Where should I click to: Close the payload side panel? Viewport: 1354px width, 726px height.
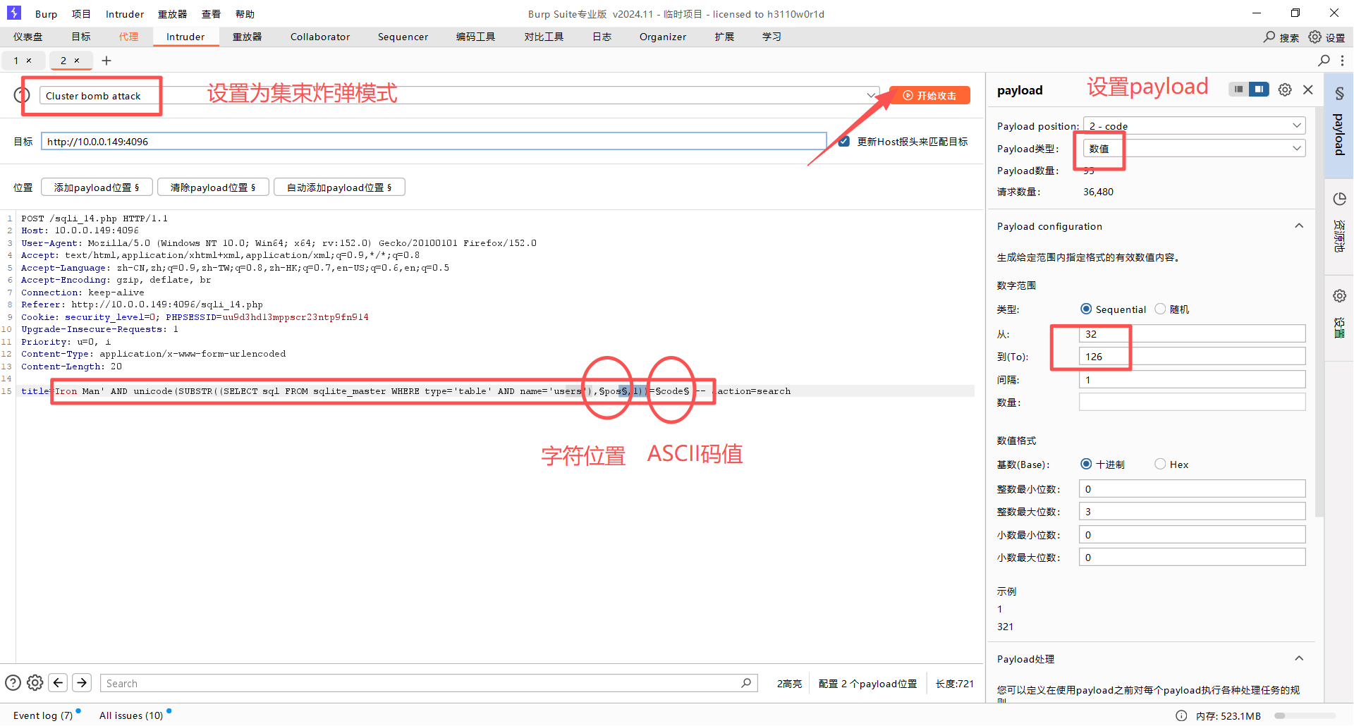[1308, 90]
